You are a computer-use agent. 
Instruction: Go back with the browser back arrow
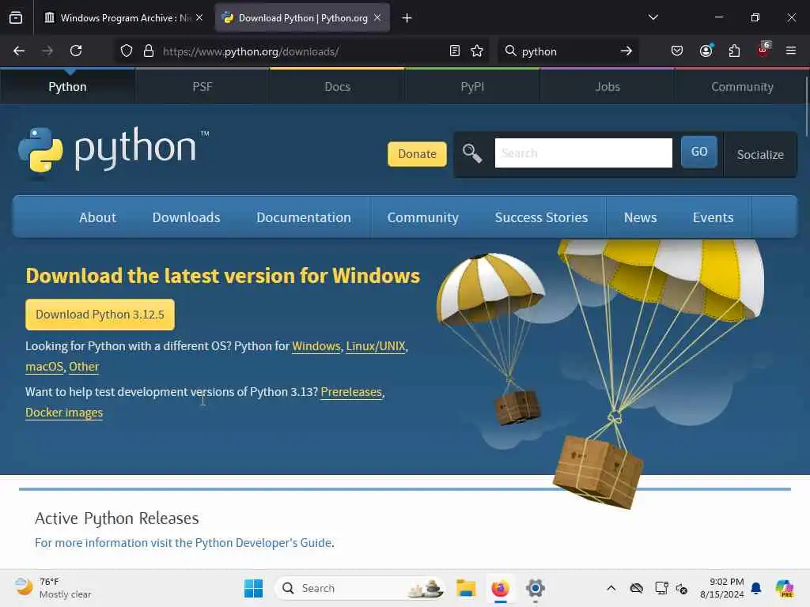point(19,51)
